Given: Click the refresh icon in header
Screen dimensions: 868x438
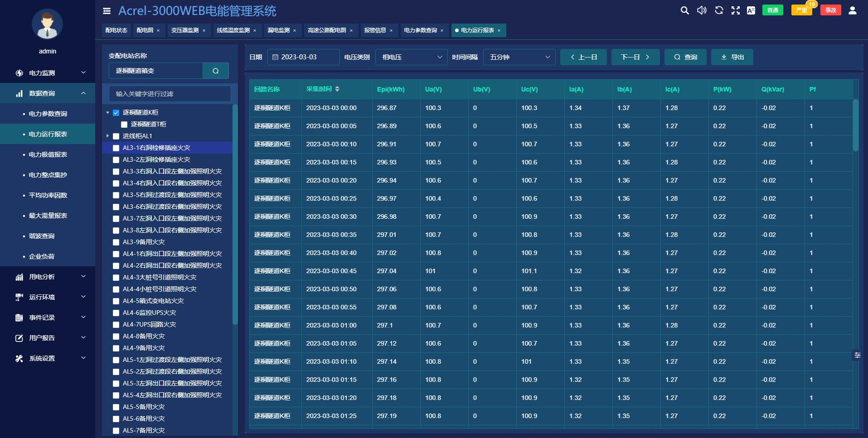Looking at the screenshot, I should point(719,10).
